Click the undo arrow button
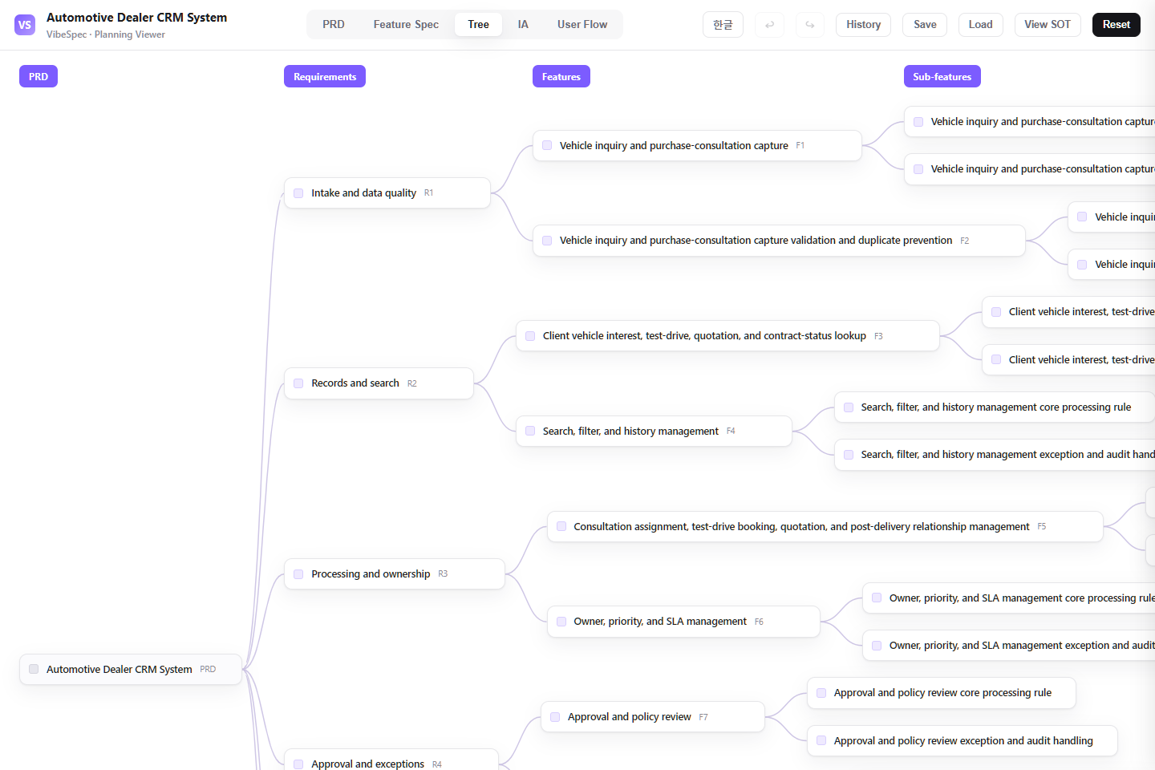 coord(769,25)
